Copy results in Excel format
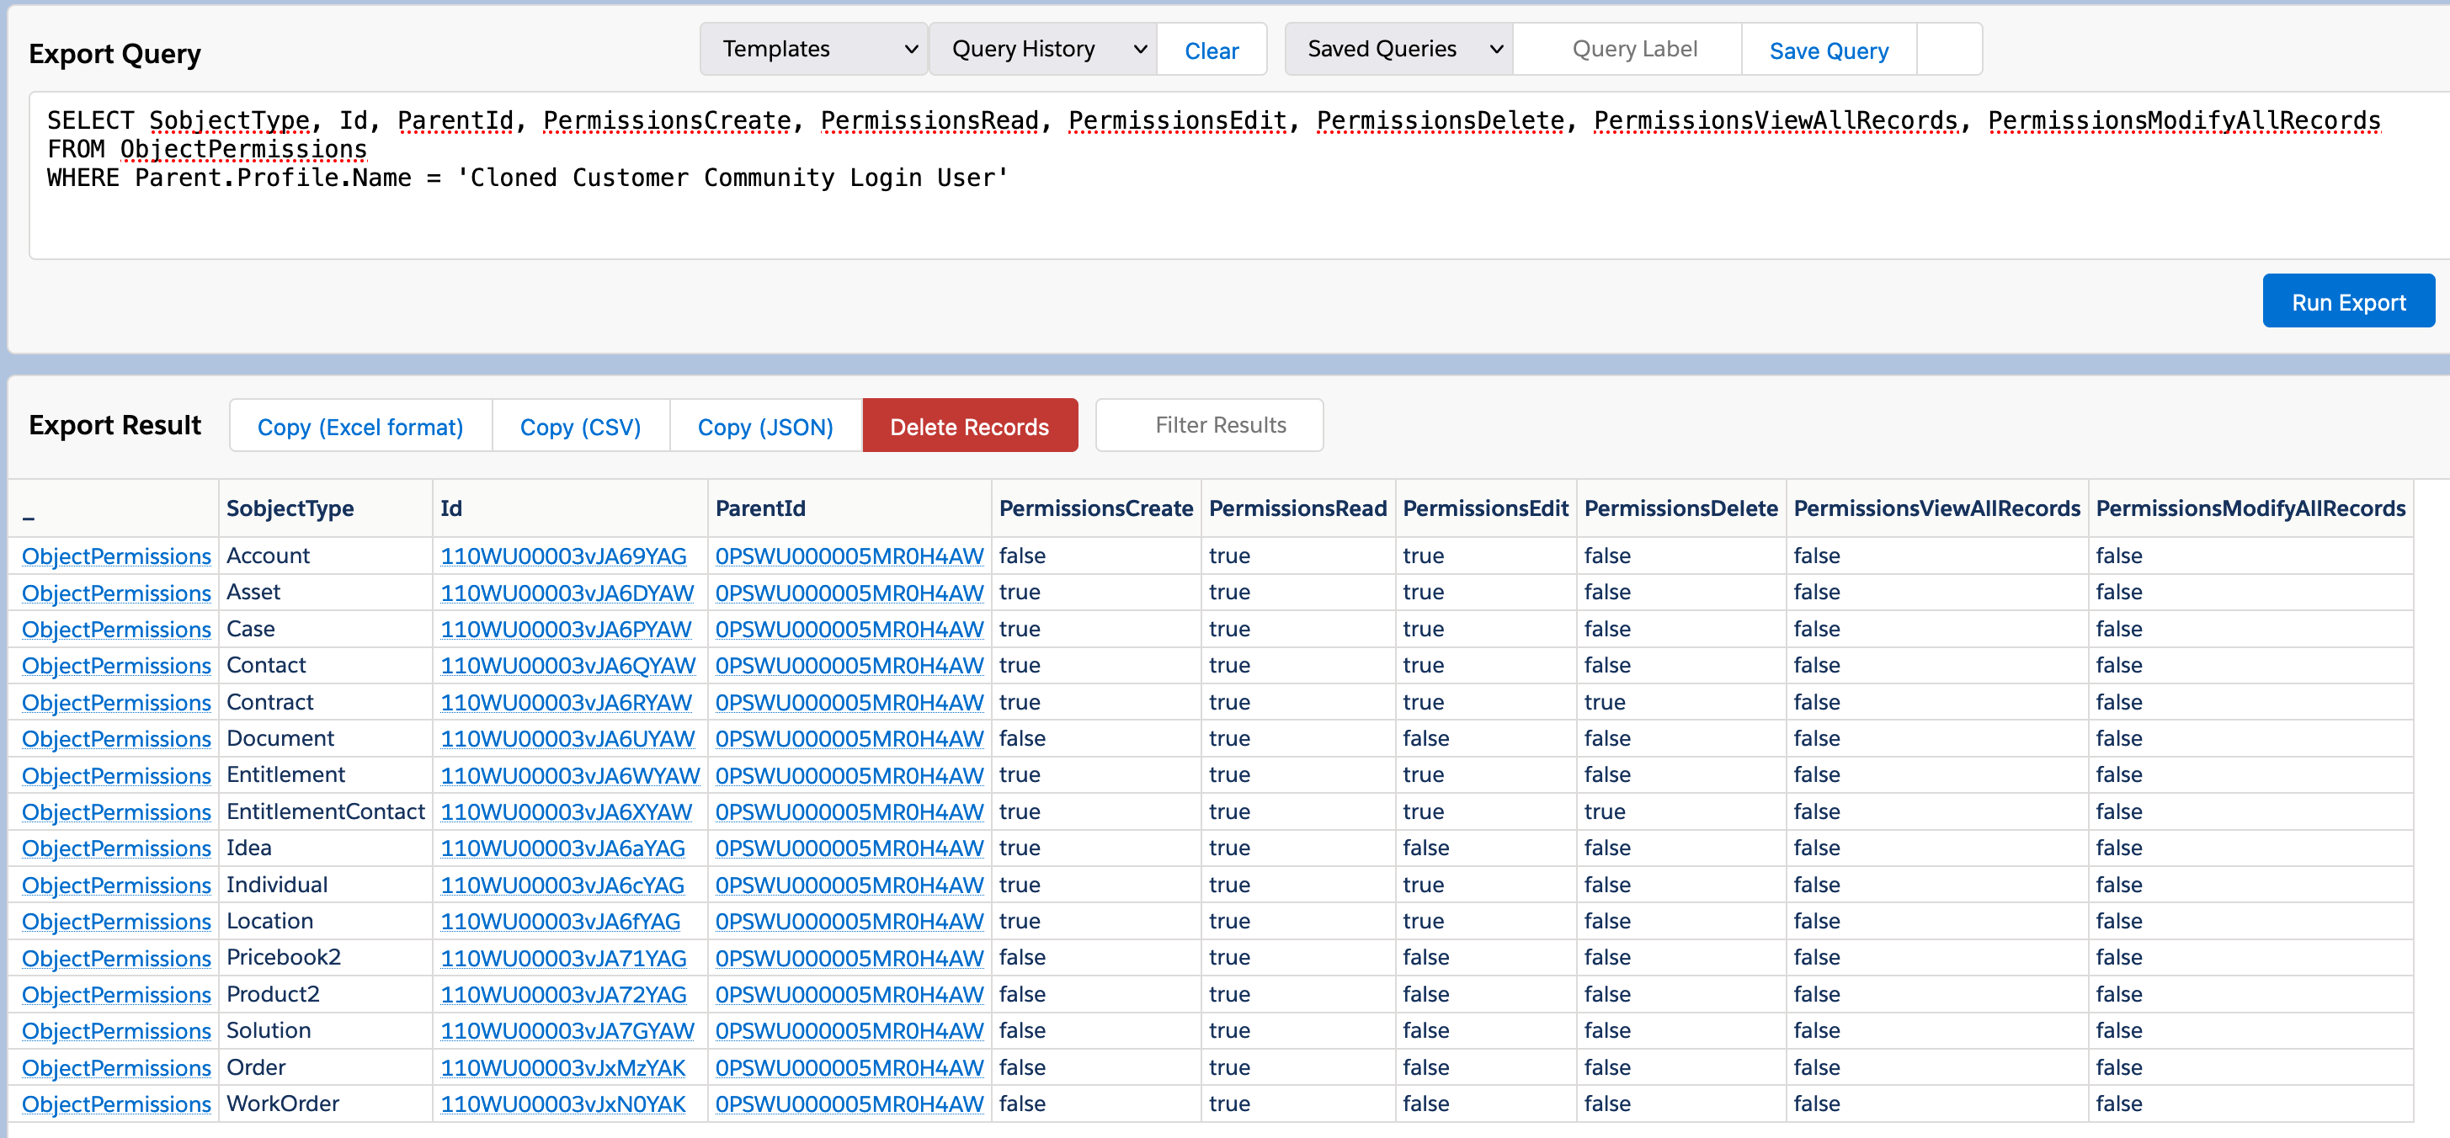2450x1138 pixels. 360,427
